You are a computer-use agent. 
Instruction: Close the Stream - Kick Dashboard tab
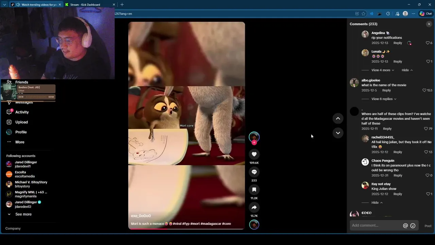coord(114,5)
